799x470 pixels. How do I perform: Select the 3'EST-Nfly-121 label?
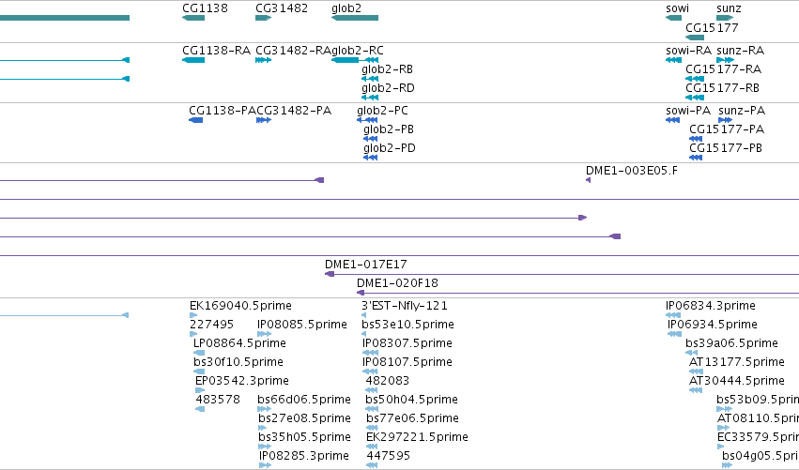click(x=405, y=306)
